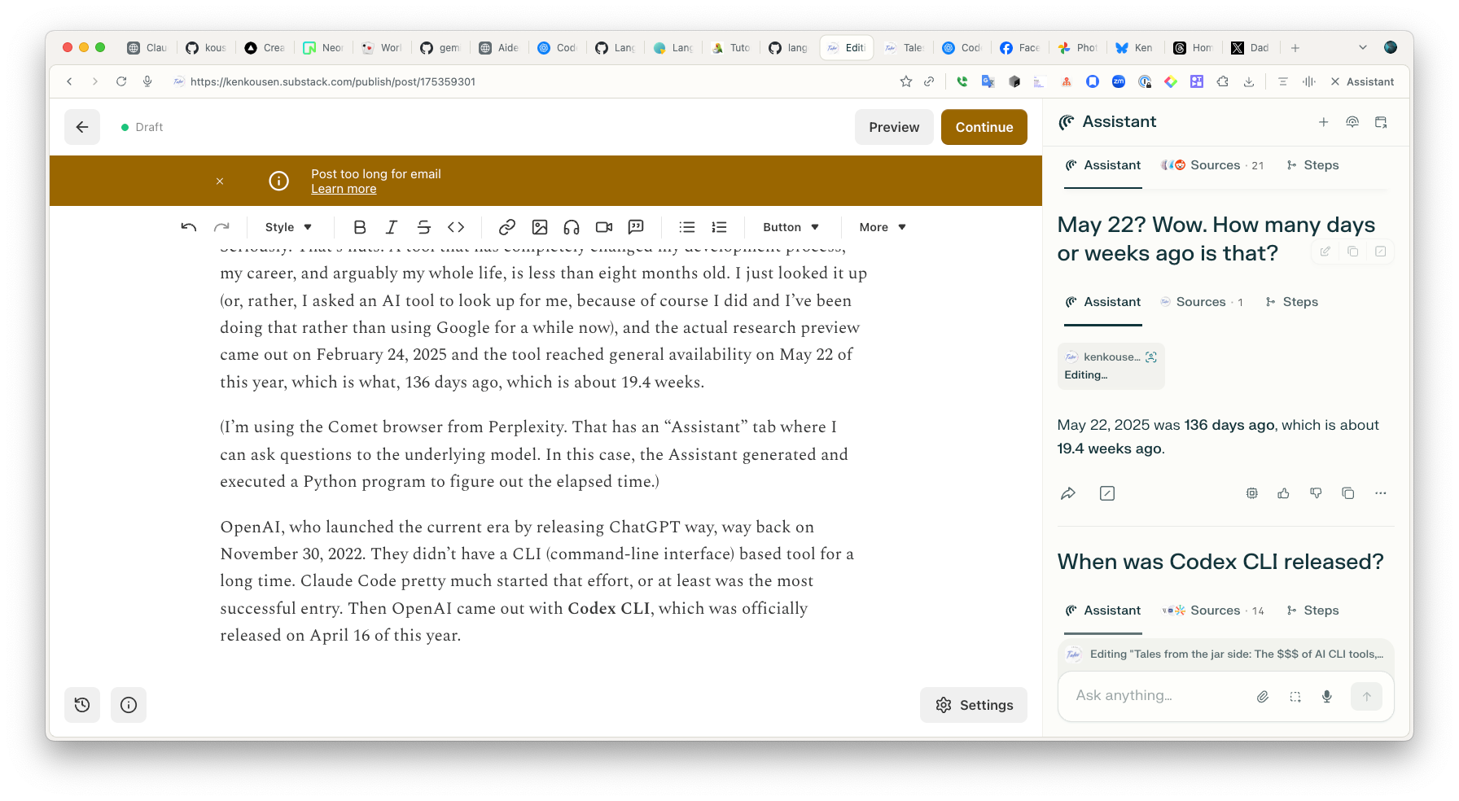Image resolution: width=1459 pixels, height=801 pixels.
Task: Create a bulleted list
Action: (x=687, y=227)
